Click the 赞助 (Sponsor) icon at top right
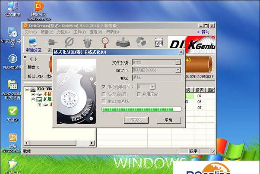This screenshot has width=260, height=174. coord(202,32)
